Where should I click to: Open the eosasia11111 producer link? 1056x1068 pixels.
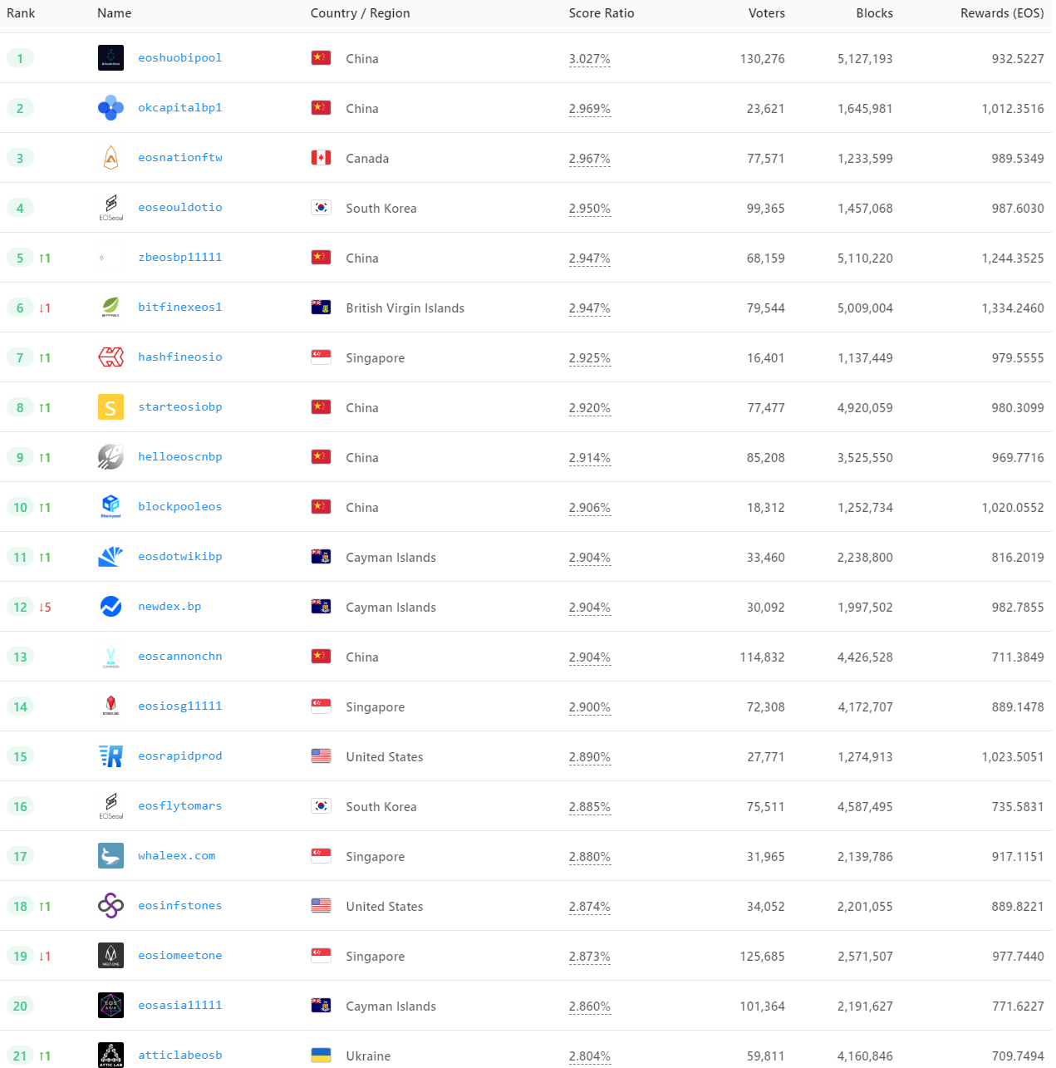(x=180, y=1006)
